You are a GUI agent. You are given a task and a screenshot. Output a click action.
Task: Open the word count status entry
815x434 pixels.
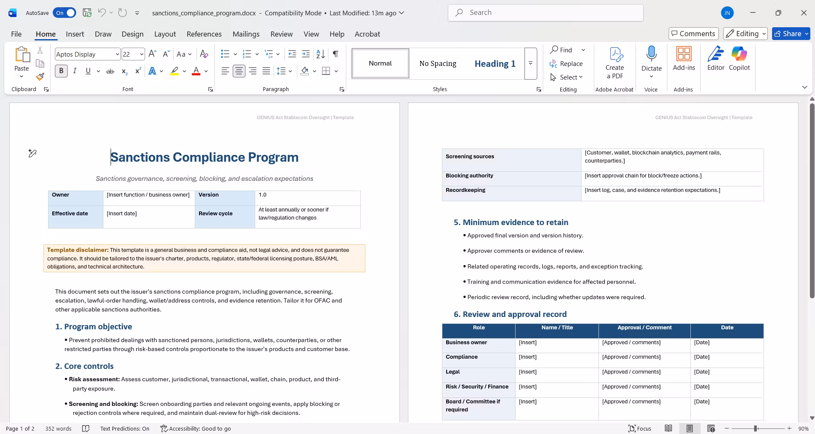(58, 428)
